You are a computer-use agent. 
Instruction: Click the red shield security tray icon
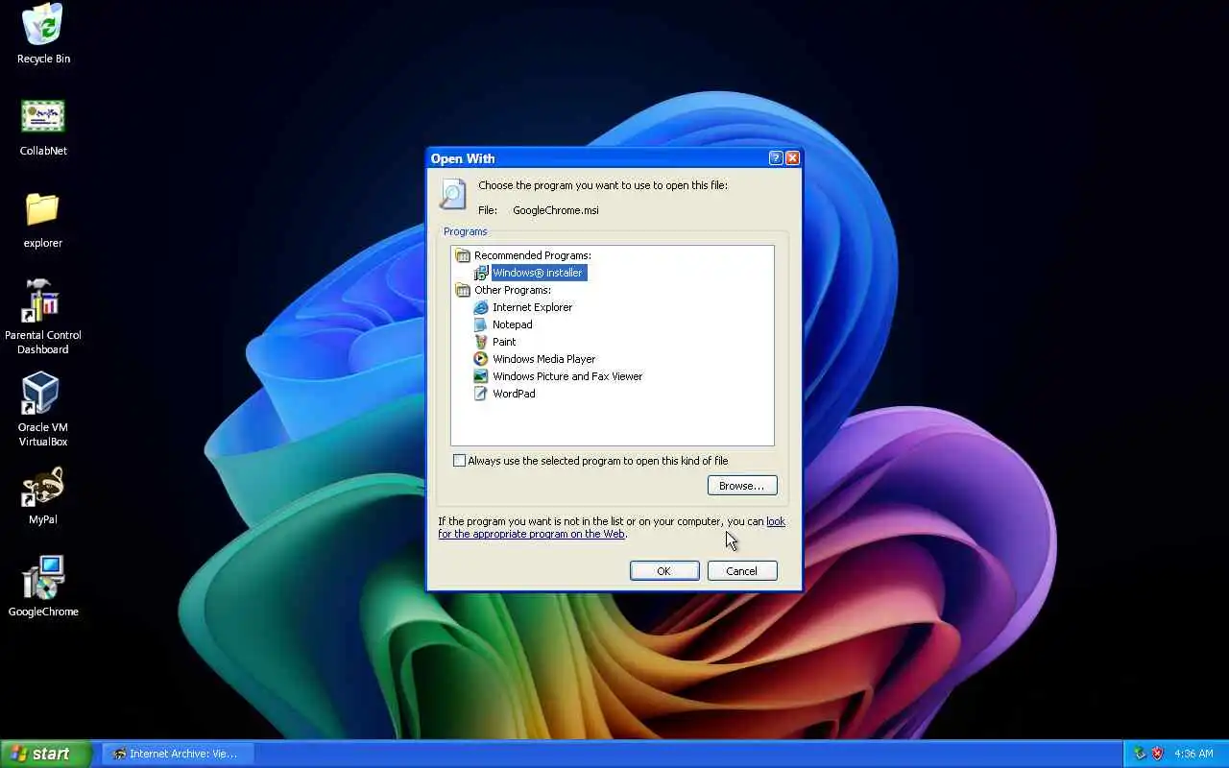click(x=1157, y=754)
